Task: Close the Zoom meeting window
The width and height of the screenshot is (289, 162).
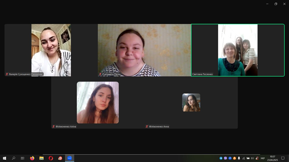Action: click(285, 4)
